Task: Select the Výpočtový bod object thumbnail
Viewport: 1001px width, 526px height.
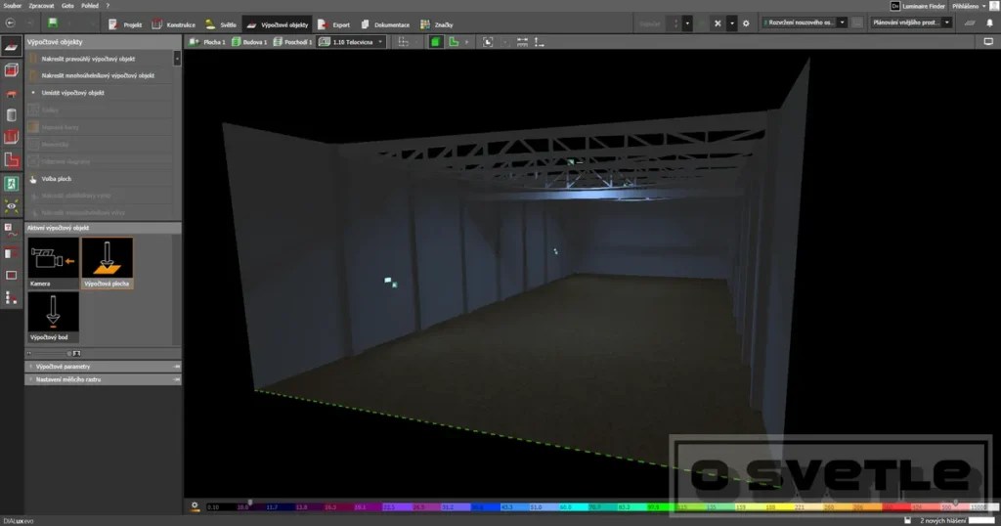Action: (53, 317)
